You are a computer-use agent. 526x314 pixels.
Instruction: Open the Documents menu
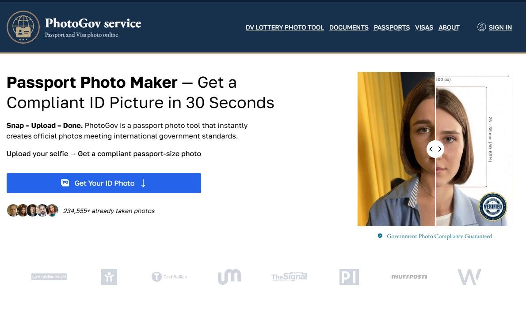[x=349, y=27]
